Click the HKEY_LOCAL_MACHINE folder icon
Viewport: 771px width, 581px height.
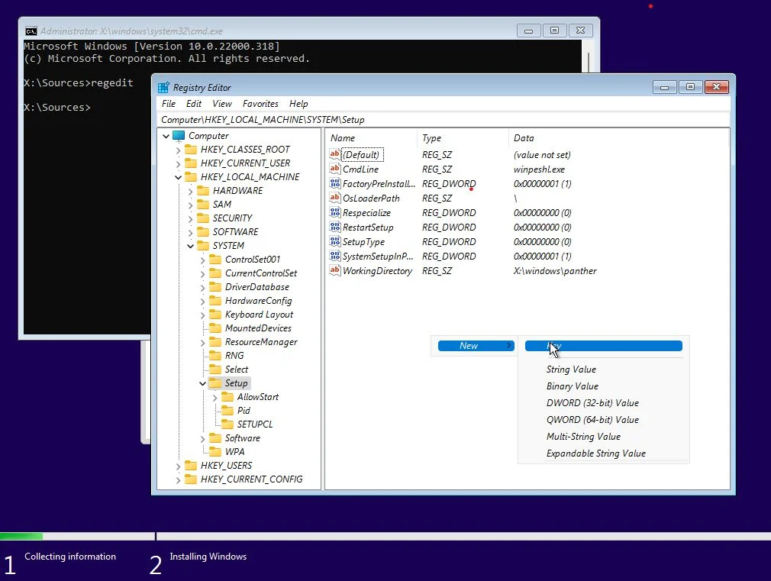[191, 176]
